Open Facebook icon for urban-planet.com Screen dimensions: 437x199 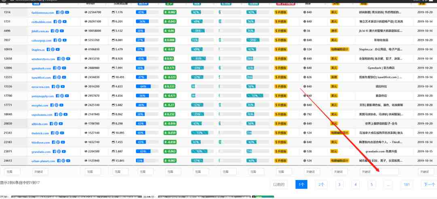59,161
